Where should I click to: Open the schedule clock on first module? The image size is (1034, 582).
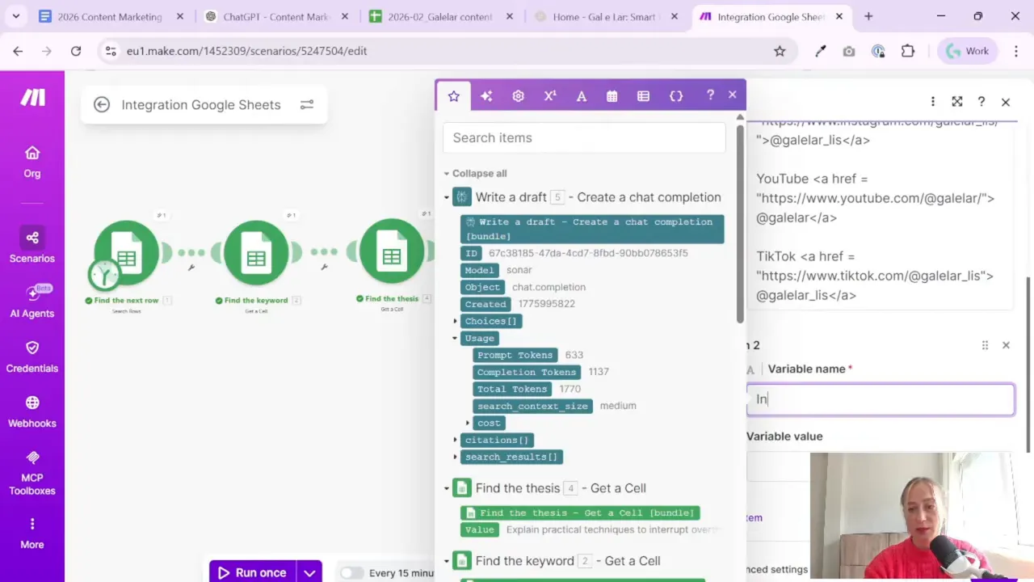tap(104, 275)
